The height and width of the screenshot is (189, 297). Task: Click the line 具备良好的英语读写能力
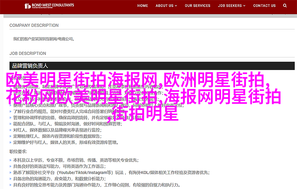(x=59, y=167)
